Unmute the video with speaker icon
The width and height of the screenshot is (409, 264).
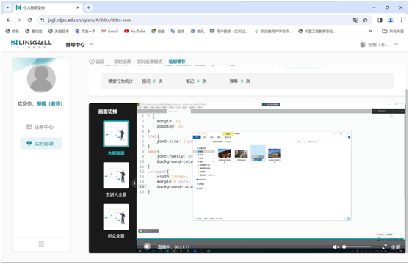coord(336,246)
